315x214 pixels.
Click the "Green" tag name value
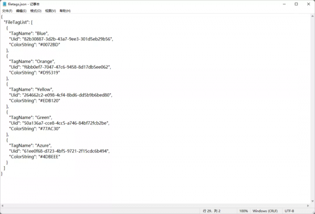point(43,117)
